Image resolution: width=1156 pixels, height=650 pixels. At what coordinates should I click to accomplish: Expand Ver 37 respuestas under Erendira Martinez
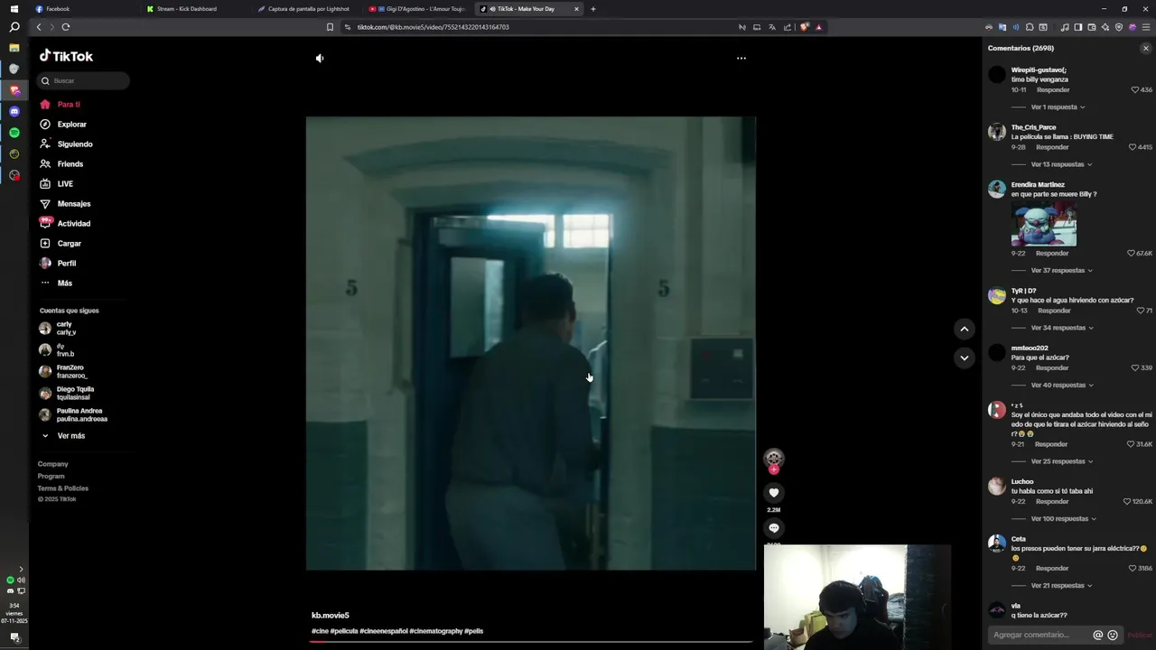pyautogui.click(x=1061, y=271)
